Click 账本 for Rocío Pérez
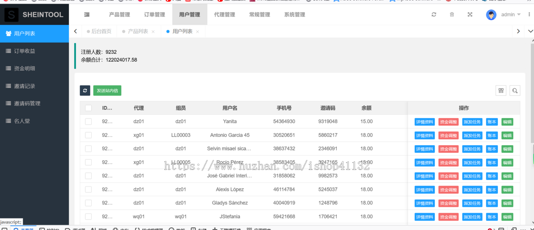534x230 pixels. [492, 163]
